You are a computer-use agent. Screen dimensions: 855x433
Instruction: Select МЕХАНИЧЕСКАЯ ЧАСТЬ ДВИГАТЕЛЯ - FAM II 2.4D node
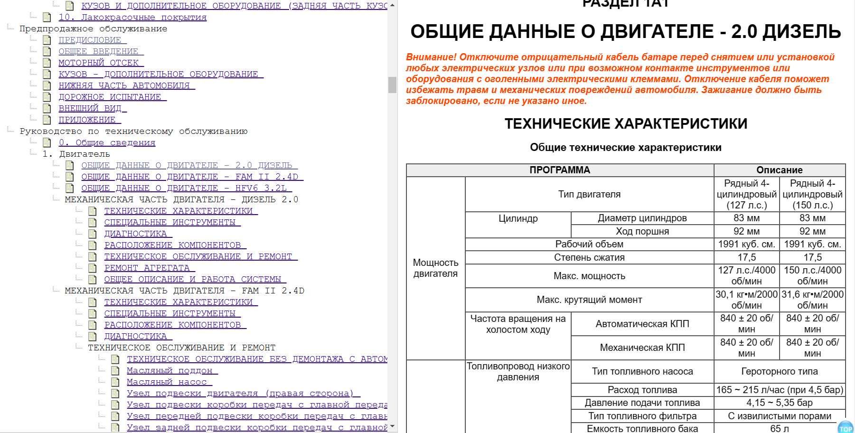(184, 291)
